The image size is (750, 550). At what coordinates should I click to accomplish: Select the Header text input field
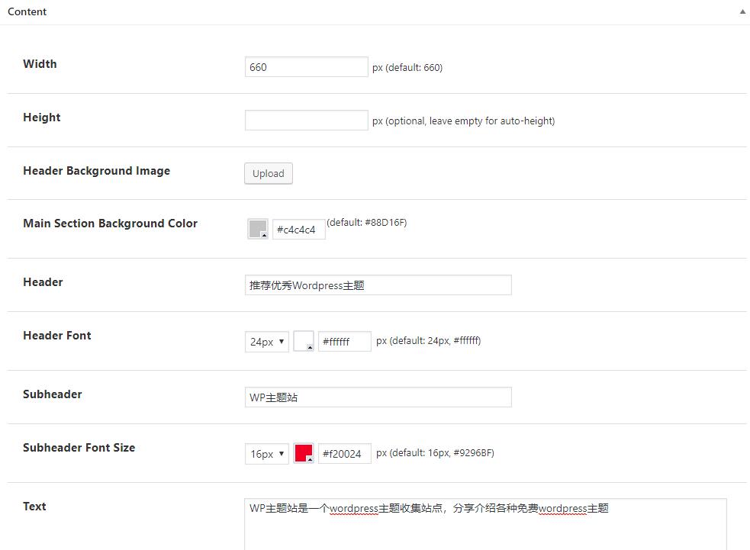pyautogui.click(x=378, y=285)
